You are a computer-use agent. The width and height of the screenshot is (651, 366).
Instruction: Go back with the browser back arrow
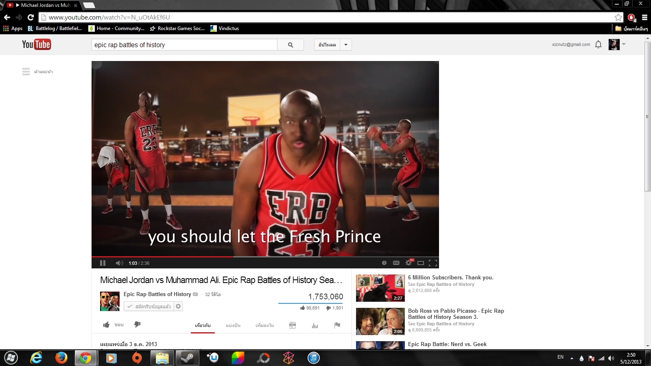click(7, 17)
